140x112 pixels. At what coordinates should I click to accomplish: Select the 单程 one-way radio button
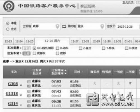[x=8, y=23]
